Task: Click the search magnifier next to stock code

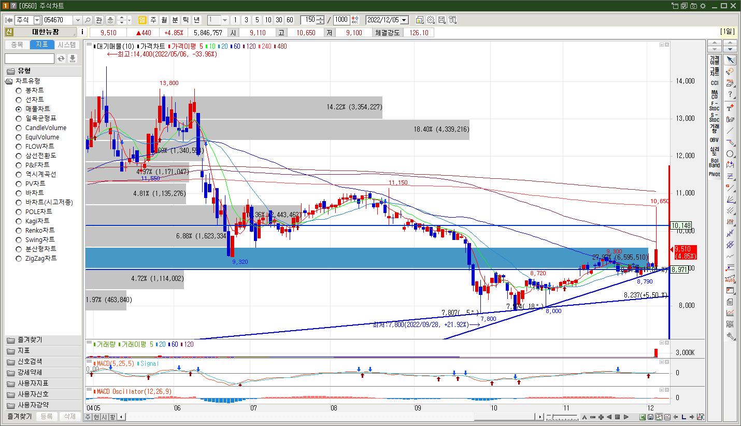Action: click(88, 20)
